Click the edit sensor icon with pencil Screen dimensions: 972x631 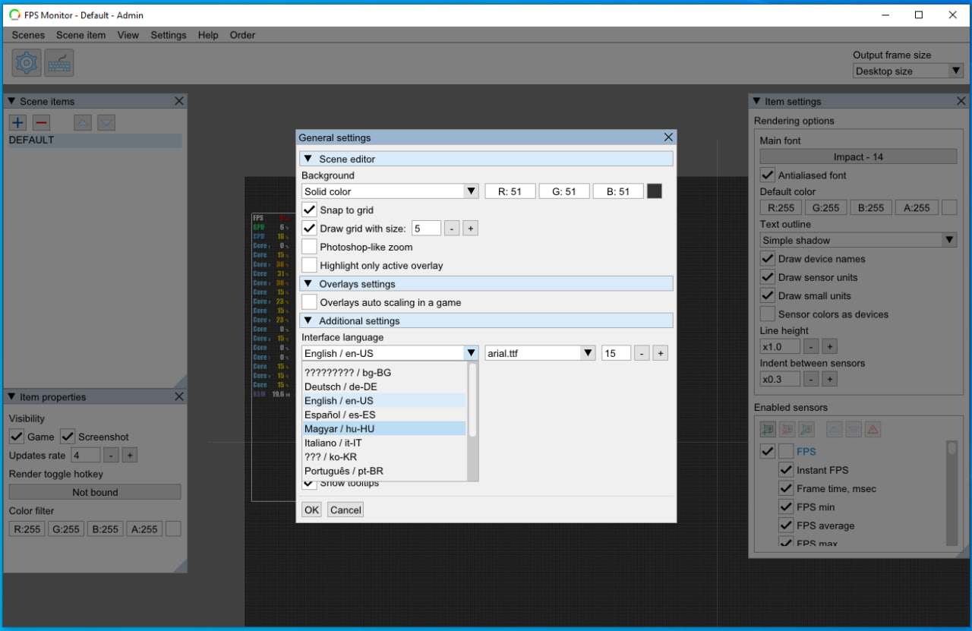point(806,430)
